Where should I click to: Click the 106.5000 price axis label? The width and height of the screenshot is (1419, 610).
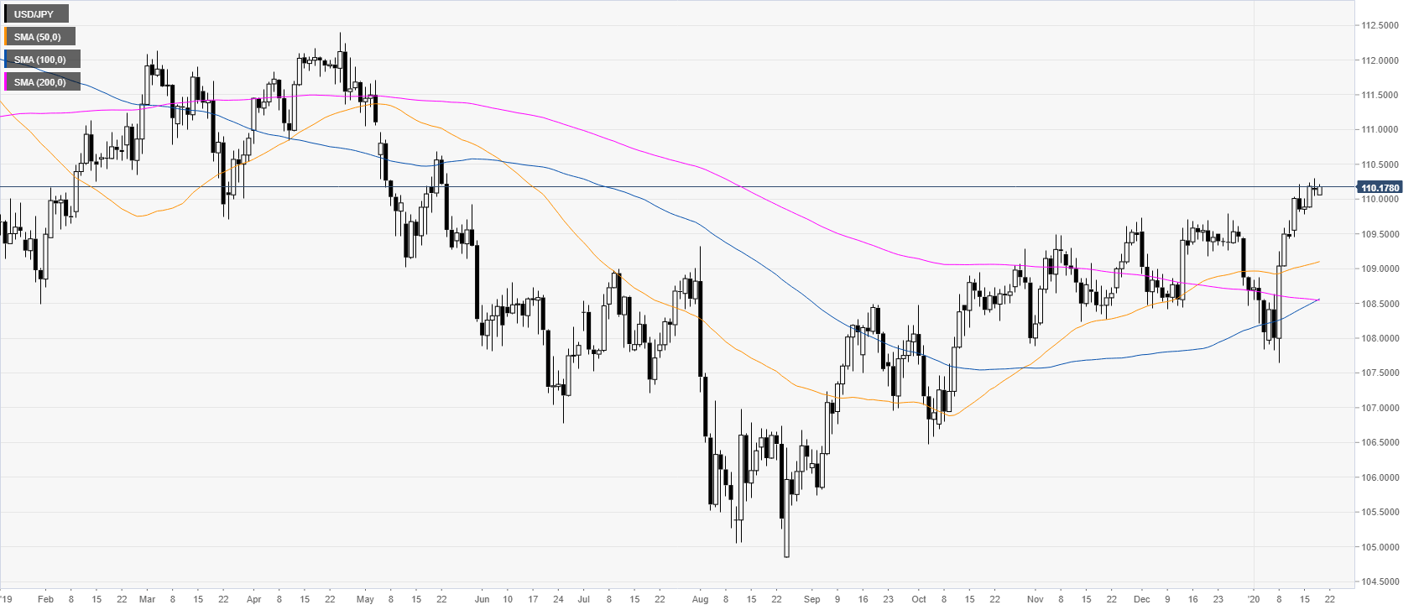click(1380, 442)
